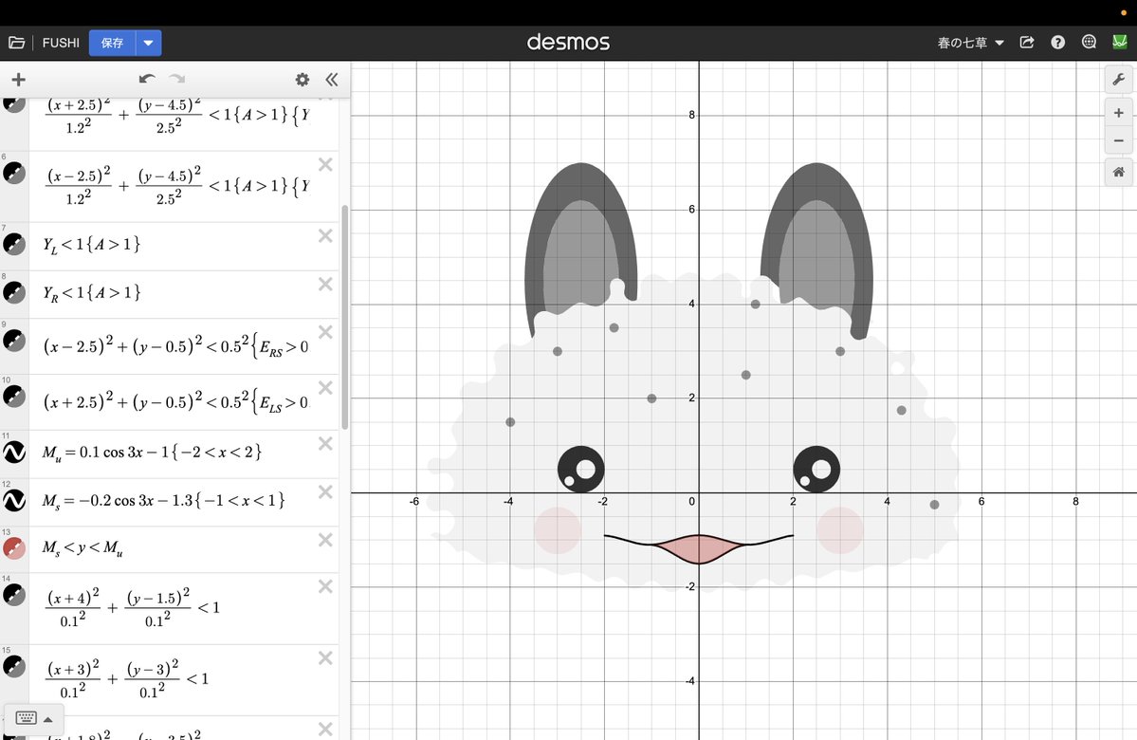Hide the M_s cosine curve
The height and width of the screenshot is (740, 1137).
pos(14,500)
